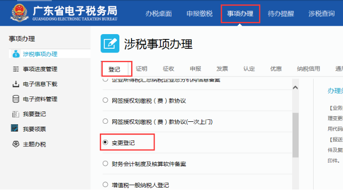This screenshot has height=191, width=343.
Task: Click the 事项办理 sidebar header text
Action: (22, 39)
